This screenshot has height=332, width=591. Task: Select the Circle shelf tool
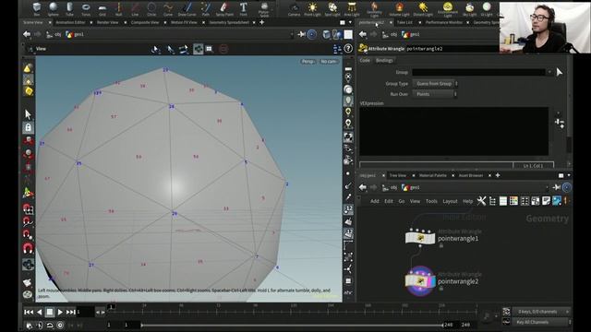pyautogui.click(x=151, y=8)
